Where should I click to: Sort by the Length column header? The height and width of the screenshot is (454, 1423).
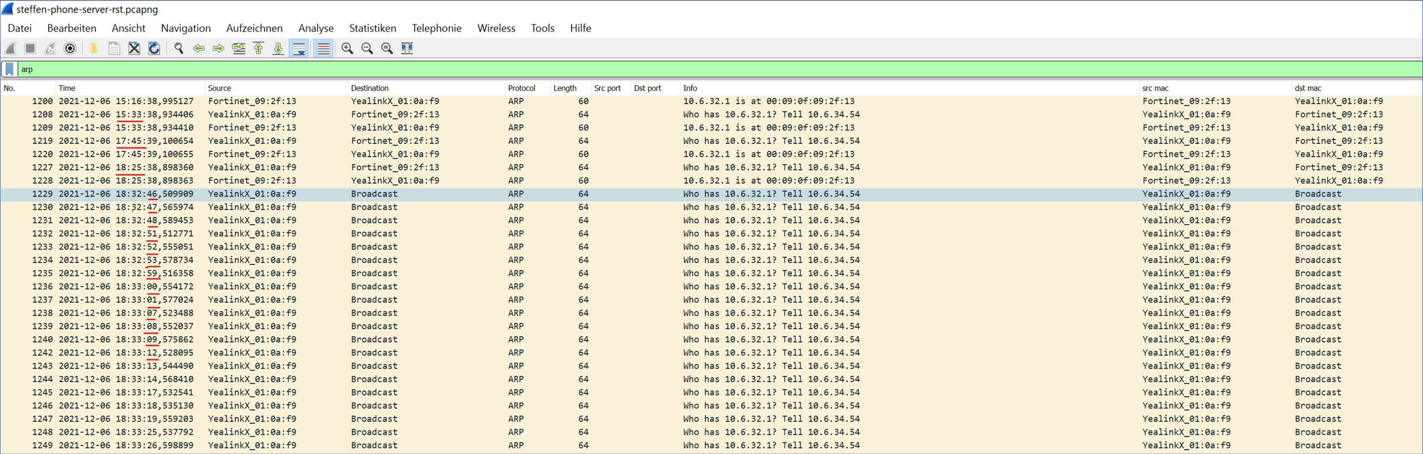(570, 88)
